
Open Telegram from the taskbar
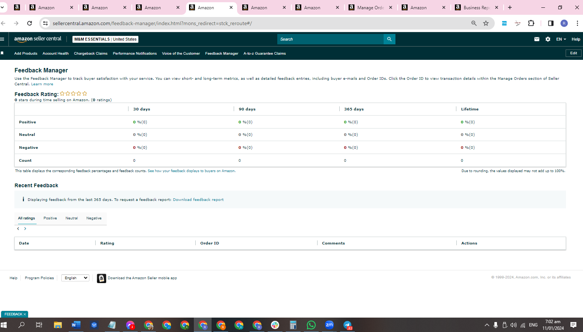click(x=347, y=325)
